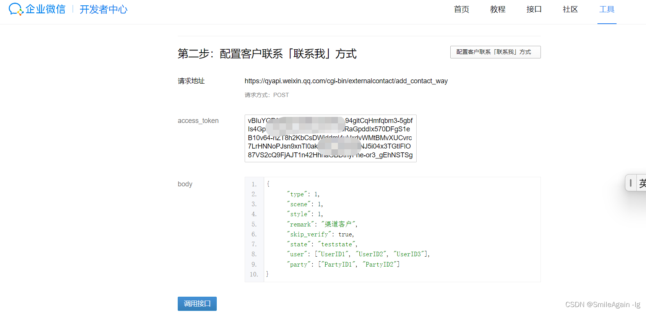
Task: Click the "type": 1 line in body
Action: tap(304, 194)
